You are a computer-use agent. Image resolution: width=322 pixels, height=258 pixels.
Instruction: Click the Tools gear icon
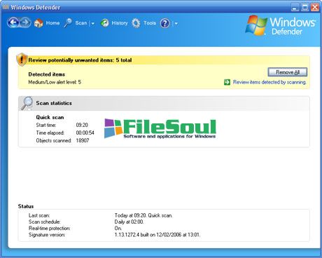coord(136,23)
